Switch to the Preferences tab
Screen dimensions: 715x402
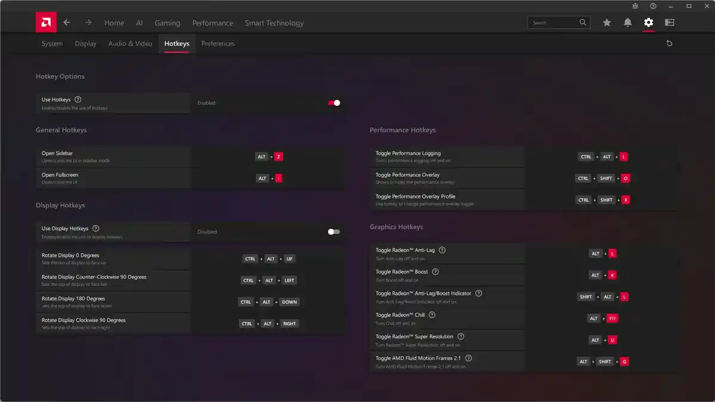[217, 43]
